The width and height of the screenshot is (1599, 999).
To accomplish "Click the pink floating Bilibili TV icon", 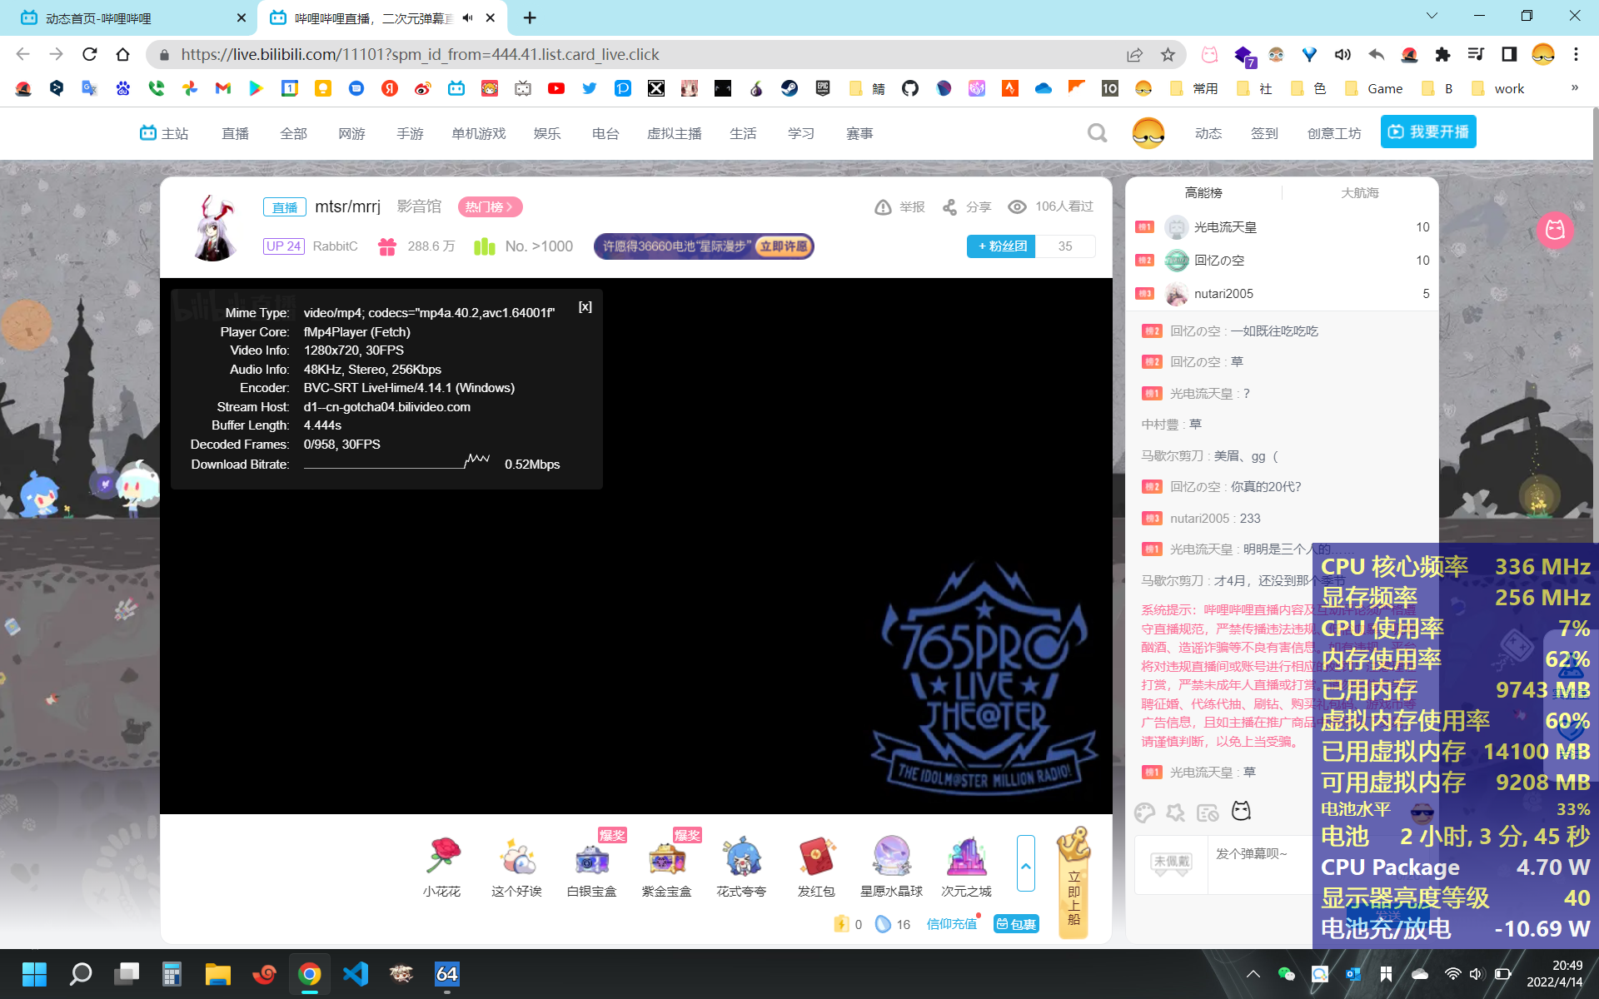I will click(x=1555, y=230).
